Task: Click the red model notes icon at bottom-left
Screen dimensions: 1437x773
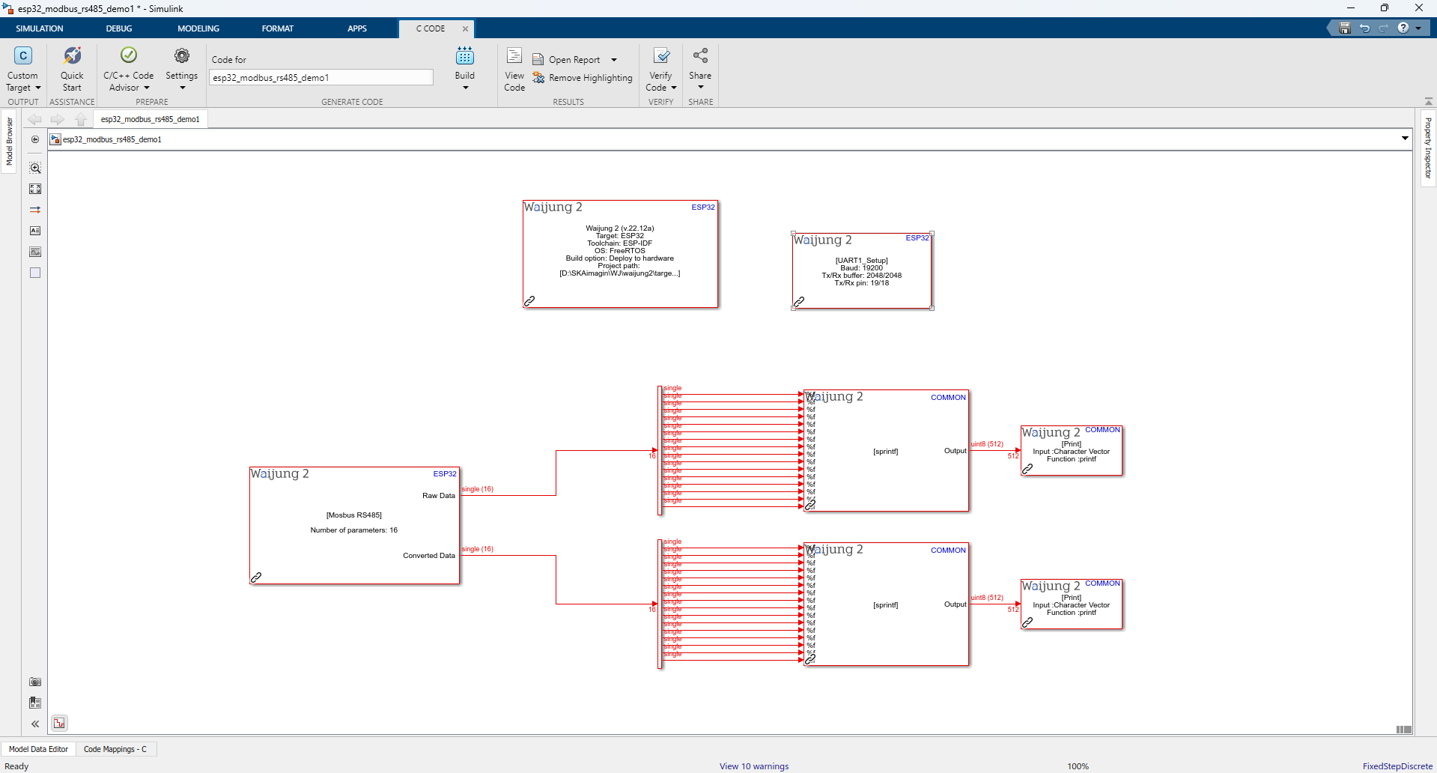Action: [59, 723]
